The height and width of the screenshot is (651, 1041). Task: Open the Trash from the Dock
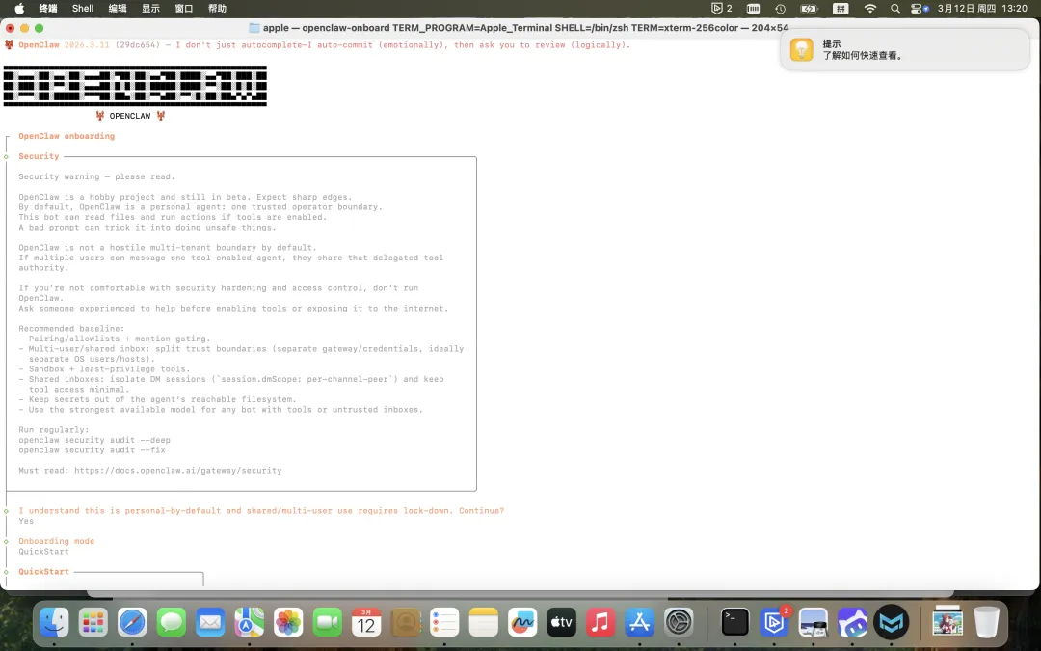(x=987, y=622)
